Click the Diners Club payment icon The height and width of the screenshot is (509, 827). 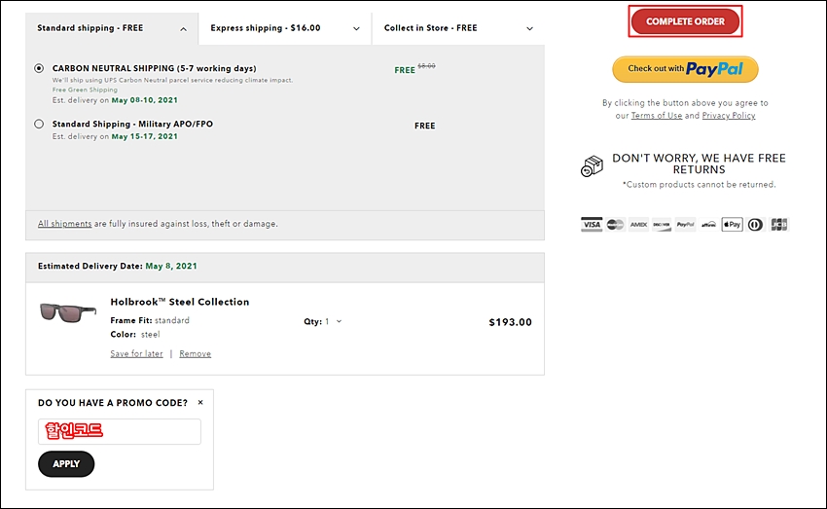[755, 225]
